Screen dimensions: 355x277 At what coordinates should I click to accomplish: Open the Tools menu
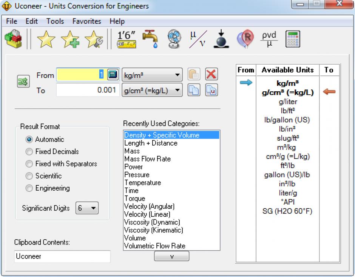[55, 21]
